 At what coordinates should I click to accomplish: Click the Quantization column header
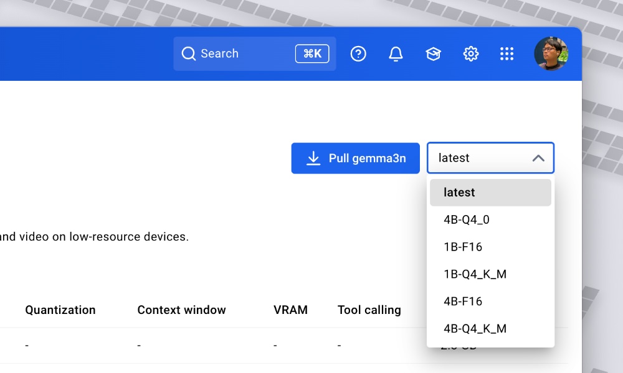coord(60,310)
